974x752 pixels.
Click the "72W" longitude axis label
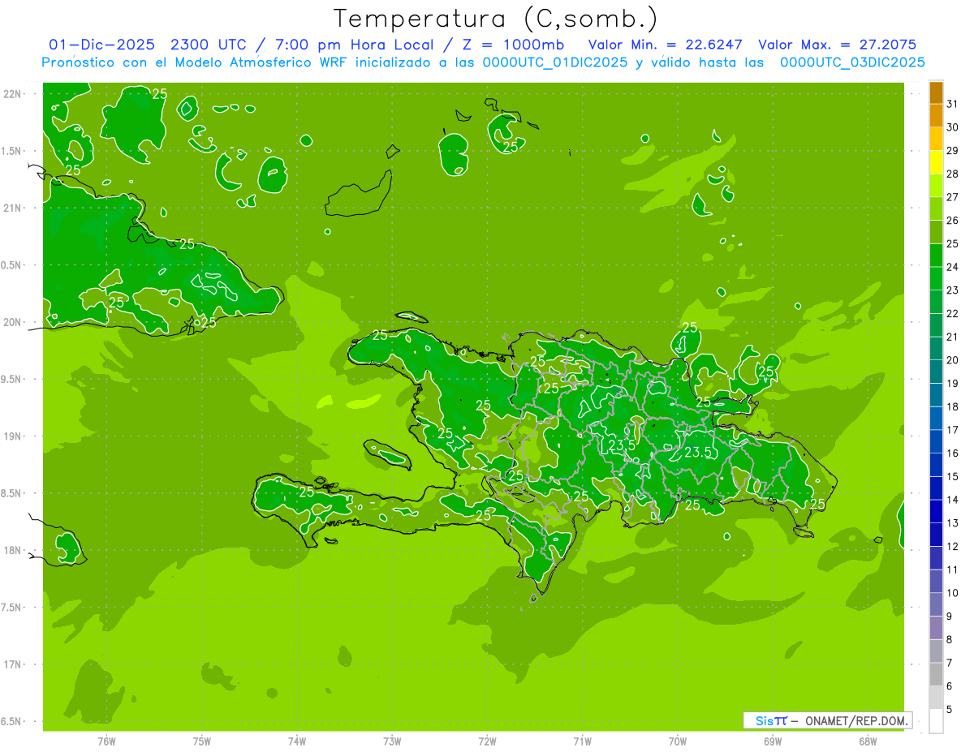click(x=487, y=741)
